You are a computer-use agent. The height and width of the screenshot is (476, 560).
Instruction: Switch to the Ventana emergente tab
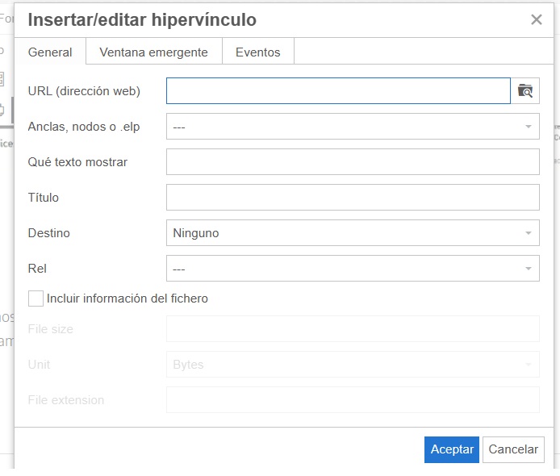[153, 52]
